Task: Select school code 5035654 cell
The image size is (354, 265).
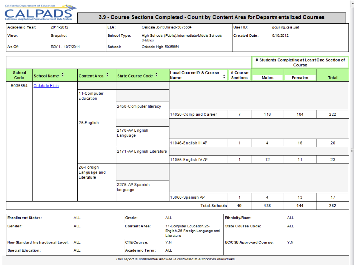Action: pos(19,86)
